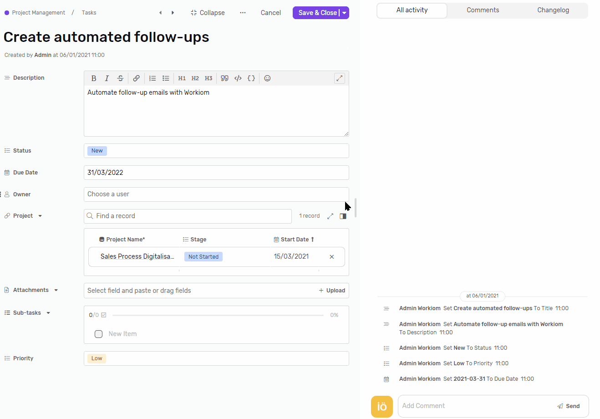Expand the description editor to fullscreen

339,78
